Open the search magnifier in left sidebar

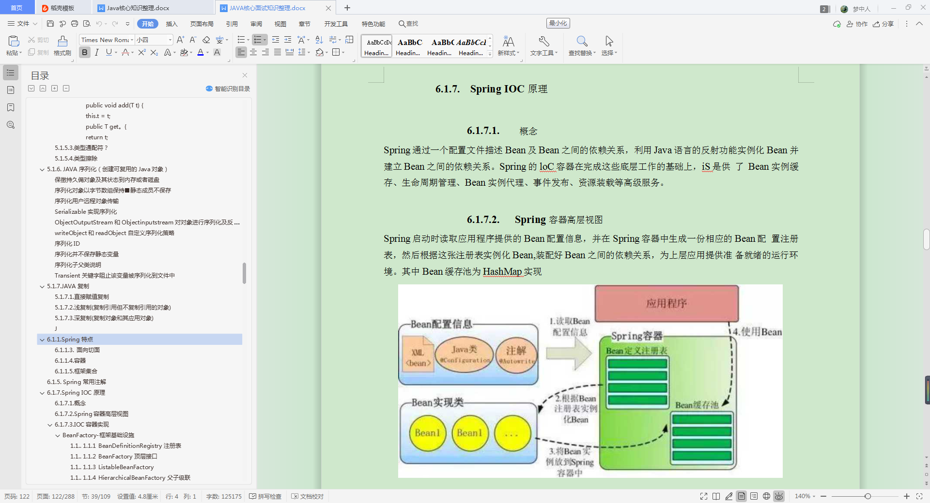(11, 125)
